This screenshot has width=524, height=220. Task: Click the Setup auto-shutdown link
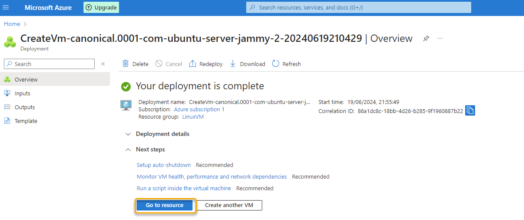tap(164, 165)
